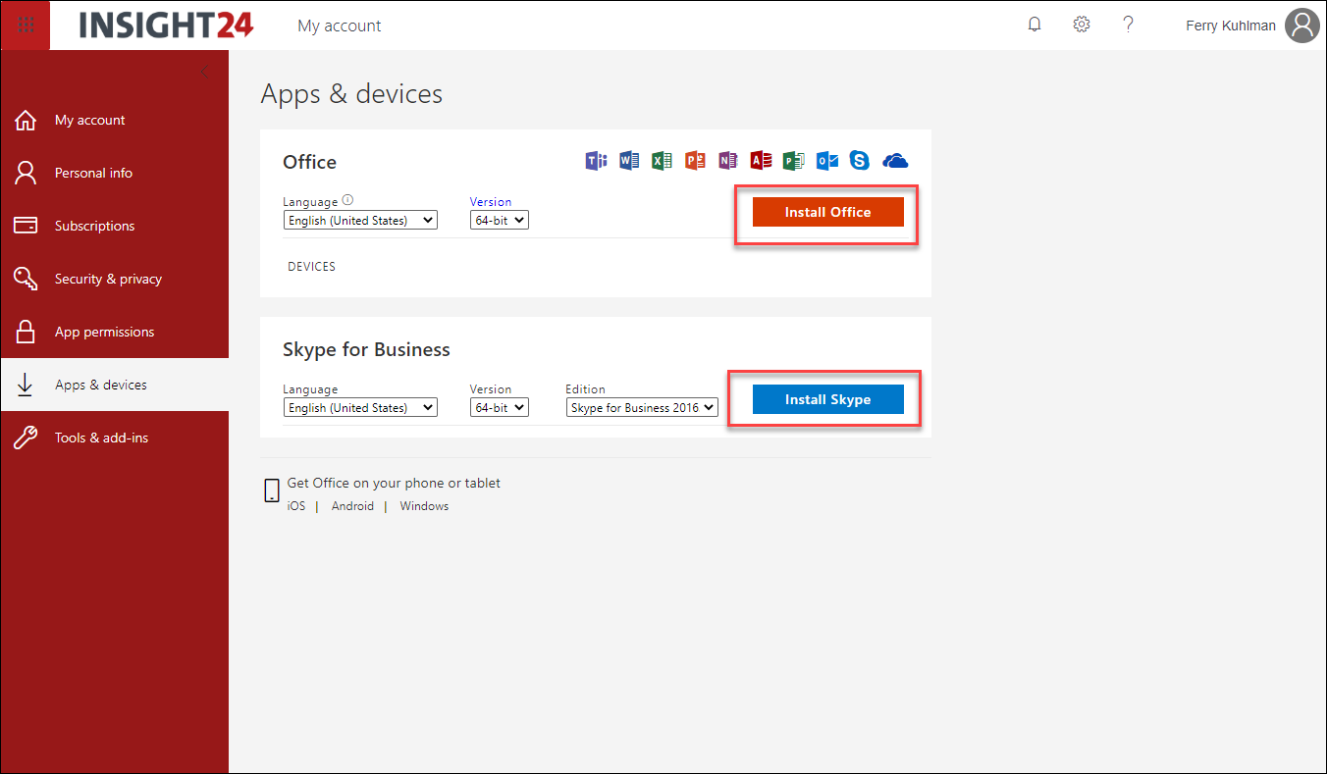Click the Outlook icon in Office card
The height and width of the screenshot is (774, 1327).
tap(827, 161)
